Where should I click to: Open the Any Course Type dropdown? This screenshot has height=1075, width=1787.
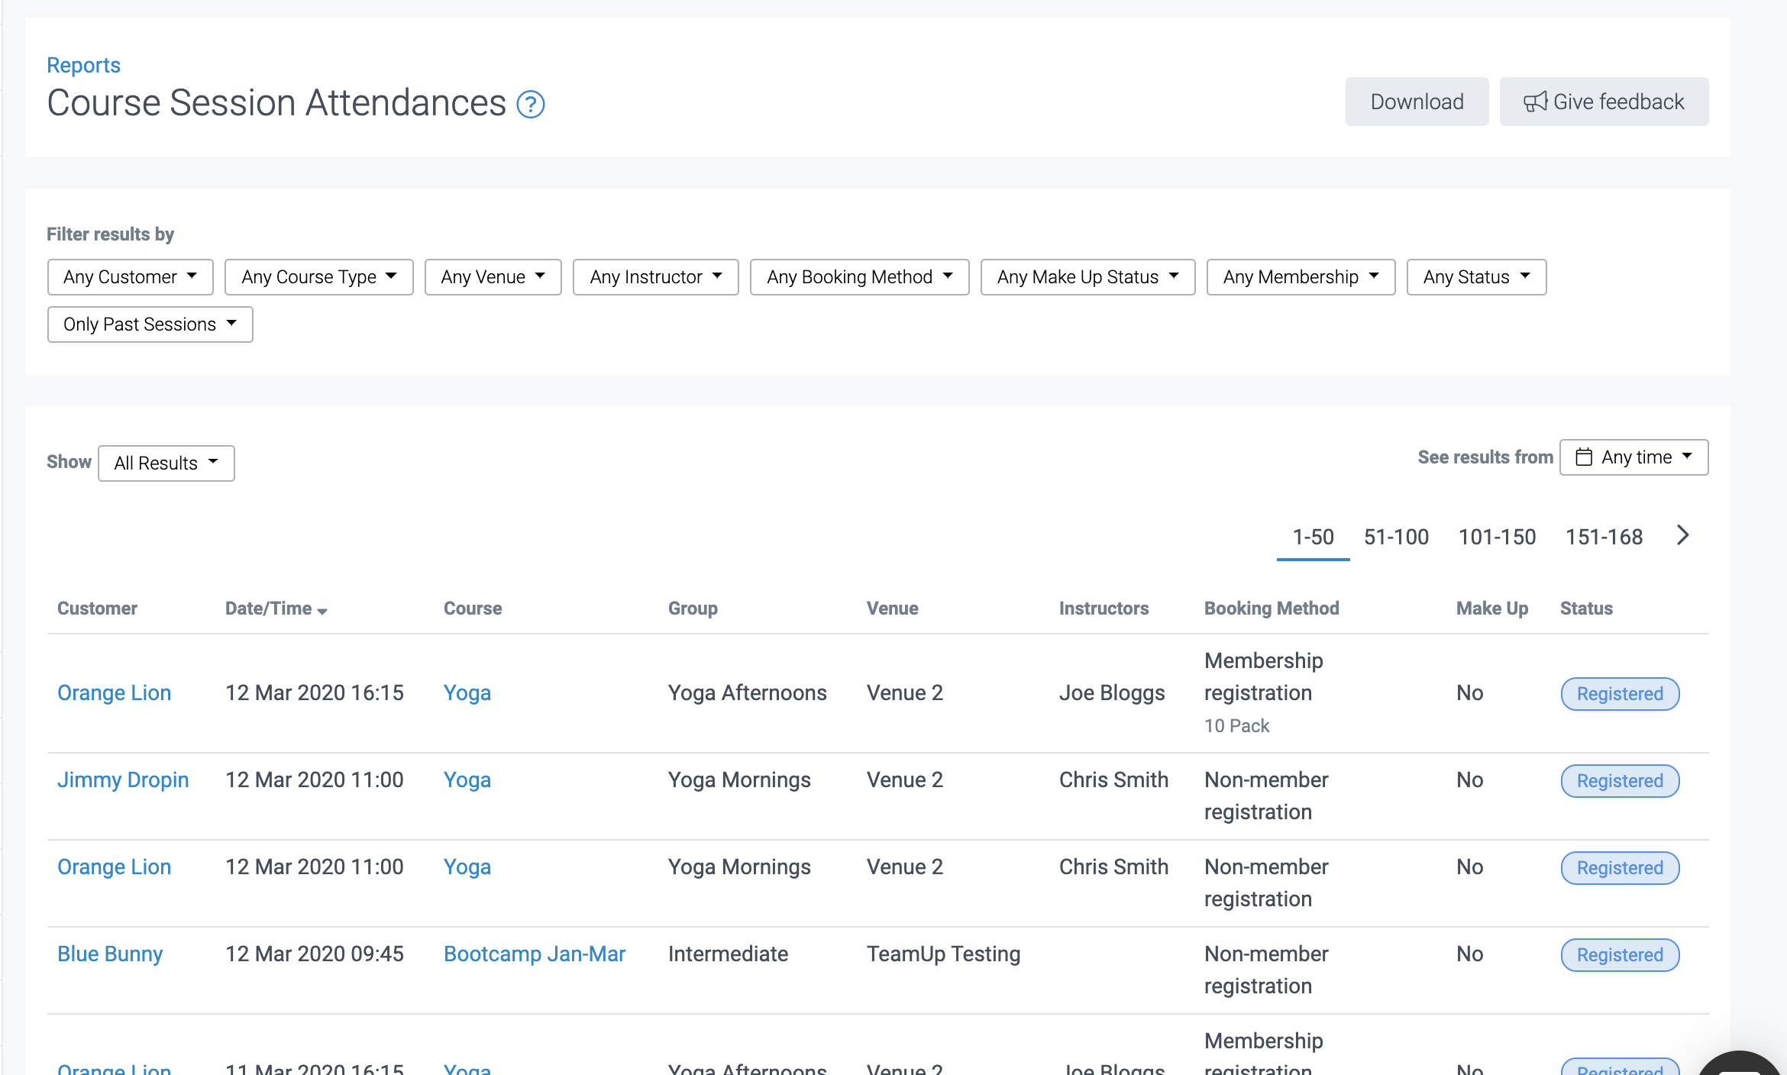point(318,277)
